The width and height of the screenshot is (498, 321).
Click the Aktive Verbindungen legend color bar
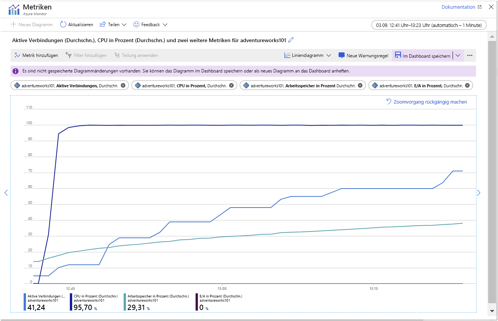tap(25, 302)
